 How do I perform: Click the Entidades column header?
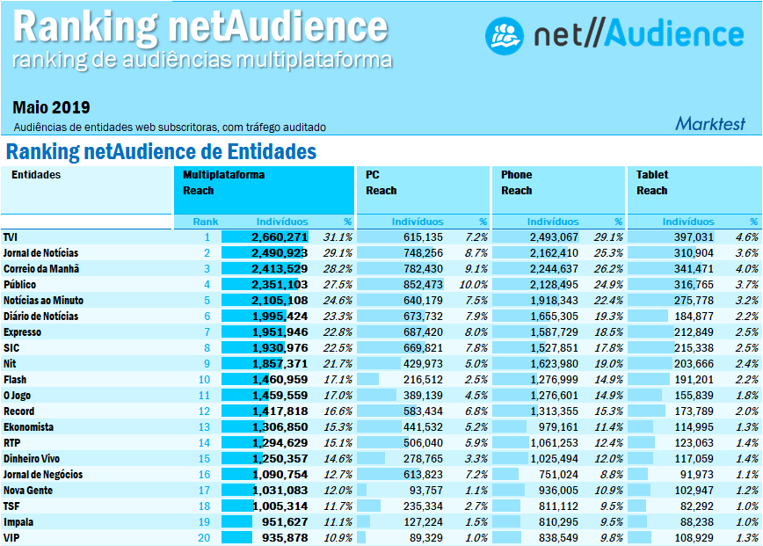[36, 175]
